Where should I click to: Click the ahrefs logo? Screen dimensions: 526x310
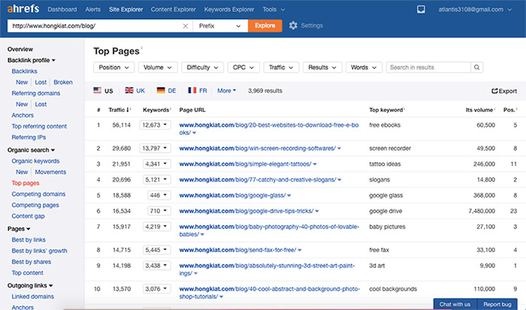point(23,9)
